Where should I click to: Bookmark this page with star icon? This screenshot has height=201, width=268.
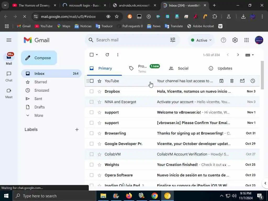click(116, 16)
